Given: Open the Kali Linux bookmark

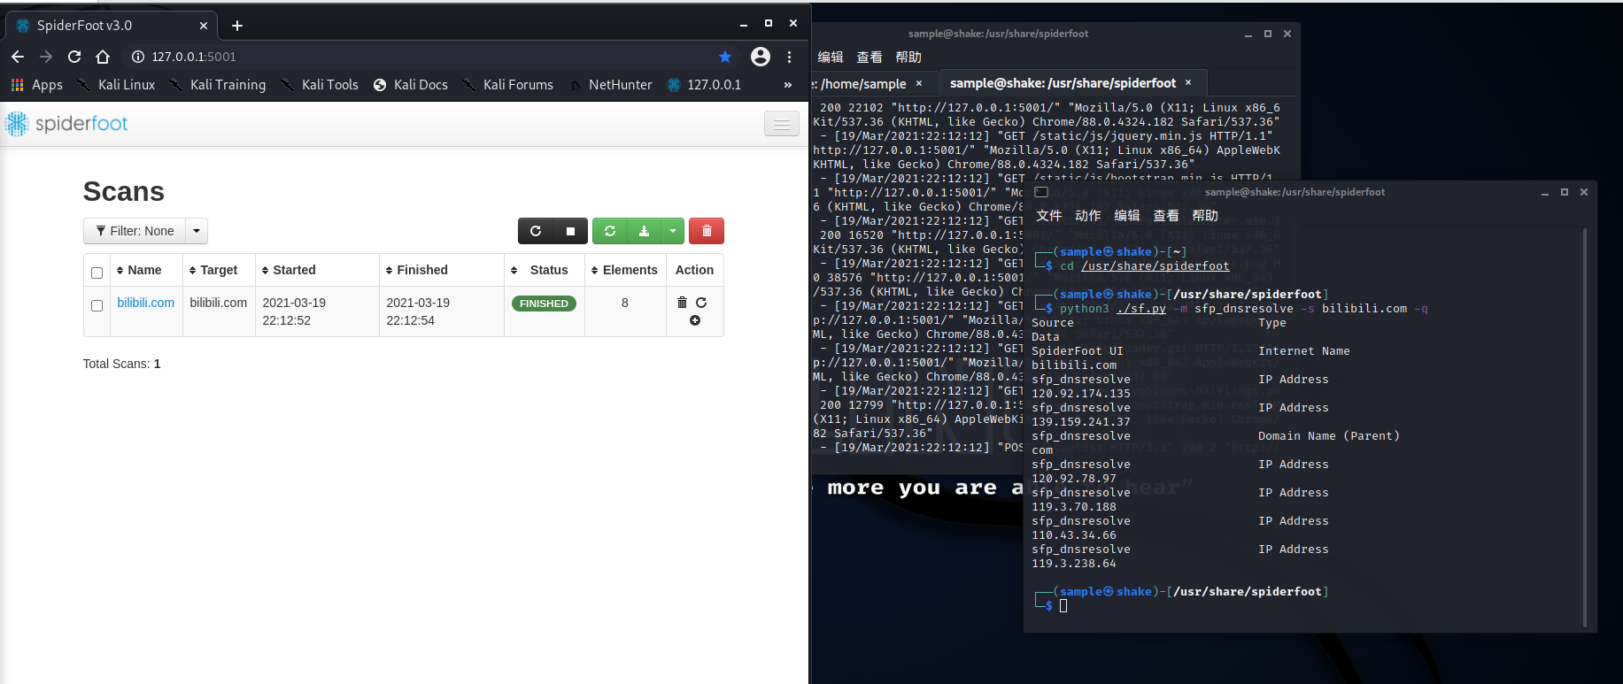Looking at the screenshot, I should [x=116, y=85].
